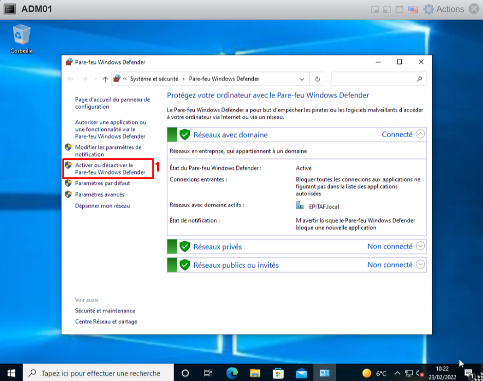The height and width of the screenshot is (381, 483).
Task: Go up one level with Up arrow
Action: (x=105, y=79)
